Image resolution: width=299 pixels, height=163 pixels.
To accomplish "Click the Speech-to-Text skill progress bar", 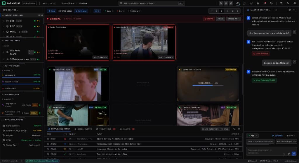I will 21,84.
